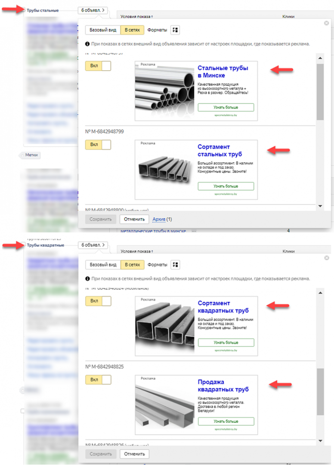This screenshot has height=465, width=334.
Task: Click the Метки tag label
Action: point(31,155)
